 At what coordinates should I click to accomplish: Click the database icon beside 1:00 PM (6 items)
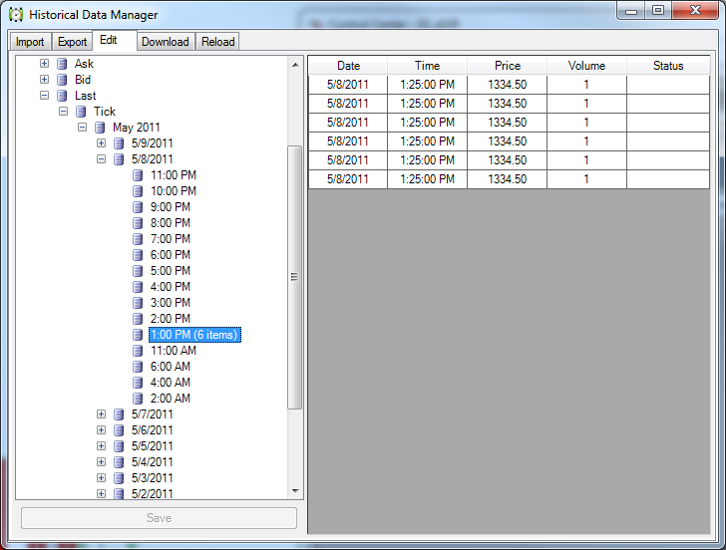coord(138,335)
